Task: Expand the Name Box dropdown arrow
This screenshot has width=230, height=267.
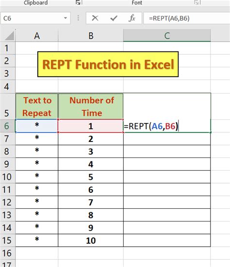Action: click(x=66, y=18)
